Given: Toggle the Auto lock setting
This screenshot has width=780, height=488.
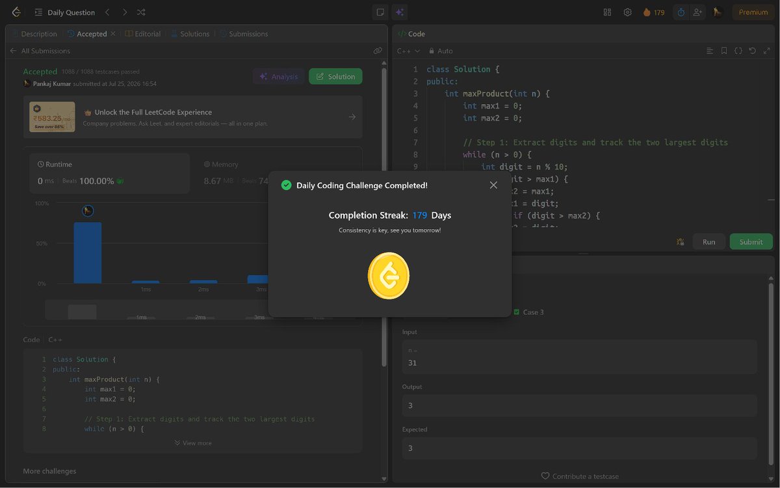Looking at the screenshot, I should point(440,51).
